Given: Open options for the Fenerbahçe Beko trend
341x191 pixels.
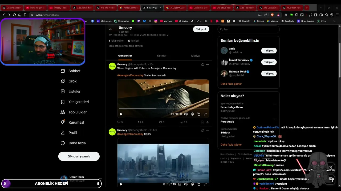Looking at the screenshot, I should coord(275,104).
